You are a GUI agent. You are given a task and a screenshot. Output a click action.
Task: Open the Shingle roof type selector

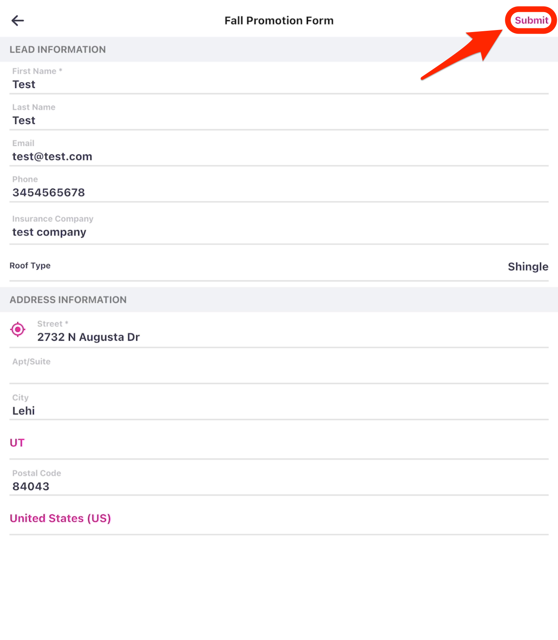528,266
